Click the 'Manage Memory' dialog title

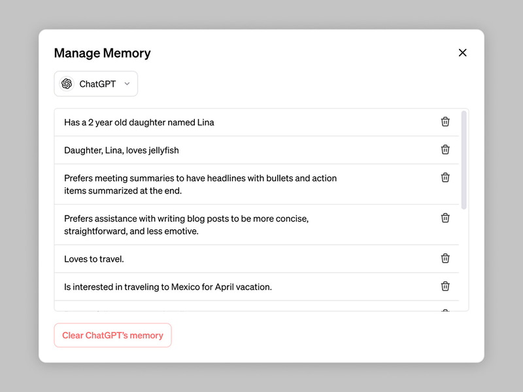point(103,54)
